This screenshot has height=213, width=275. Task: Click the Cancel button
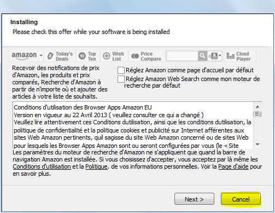pyautogui.click(x=241, y=199)
